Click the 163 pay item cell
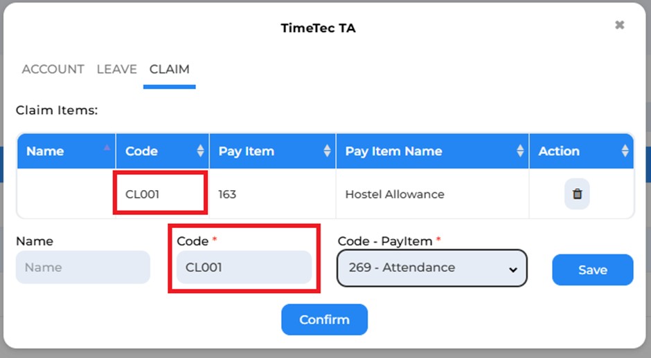The image size is (651, 358). click(x=272, y=194)
